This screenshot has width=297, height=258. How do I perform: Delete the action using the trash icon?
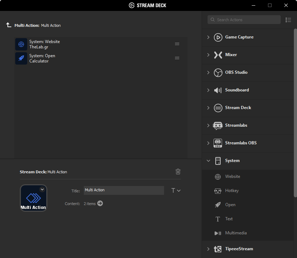(x=178, y=172)
